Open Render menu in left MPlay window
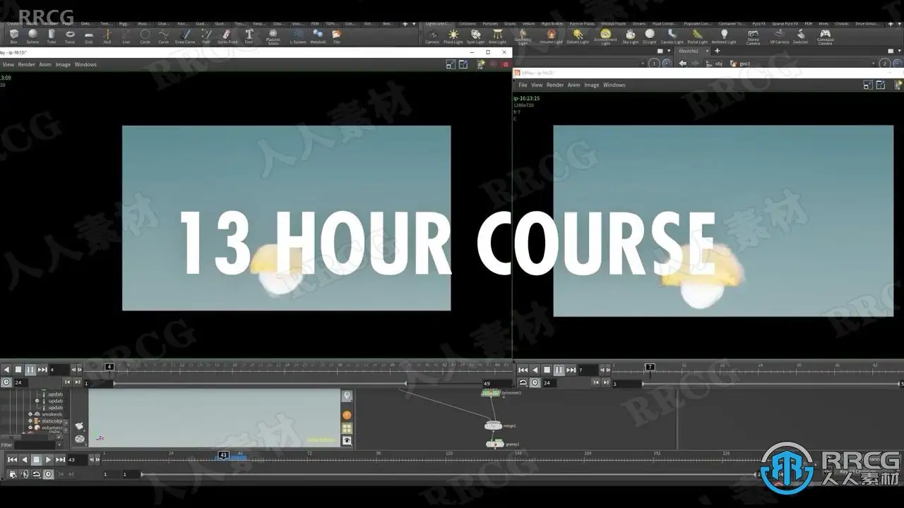Screen dimensions: 904x508 tap(27, 64)
